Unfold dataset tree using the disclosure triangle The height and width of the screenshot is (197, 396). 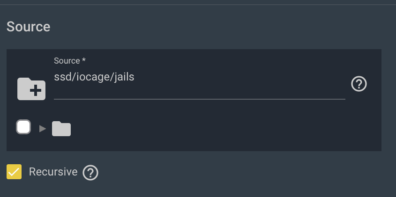(43, 129)
